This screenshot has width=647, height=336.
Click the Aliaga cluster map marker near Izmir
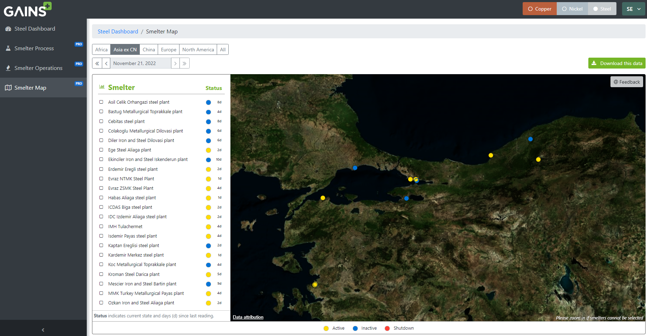[x=315, y=284]
